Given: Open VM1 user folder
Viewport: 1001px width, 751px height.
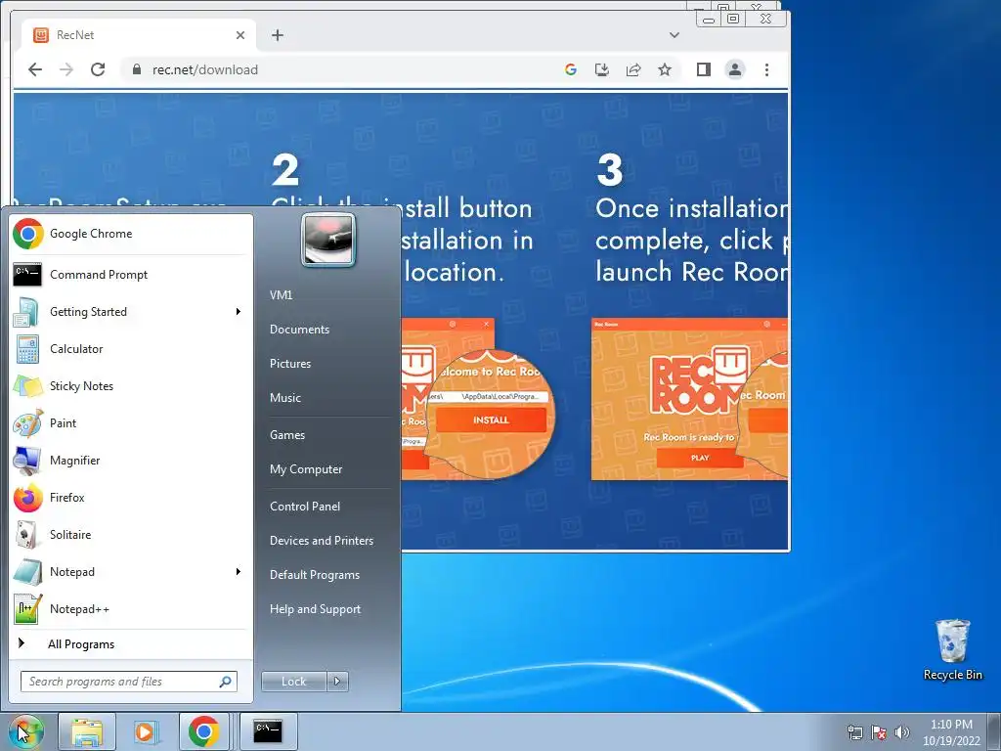Looking at the screenshot, I should (281, 295).
